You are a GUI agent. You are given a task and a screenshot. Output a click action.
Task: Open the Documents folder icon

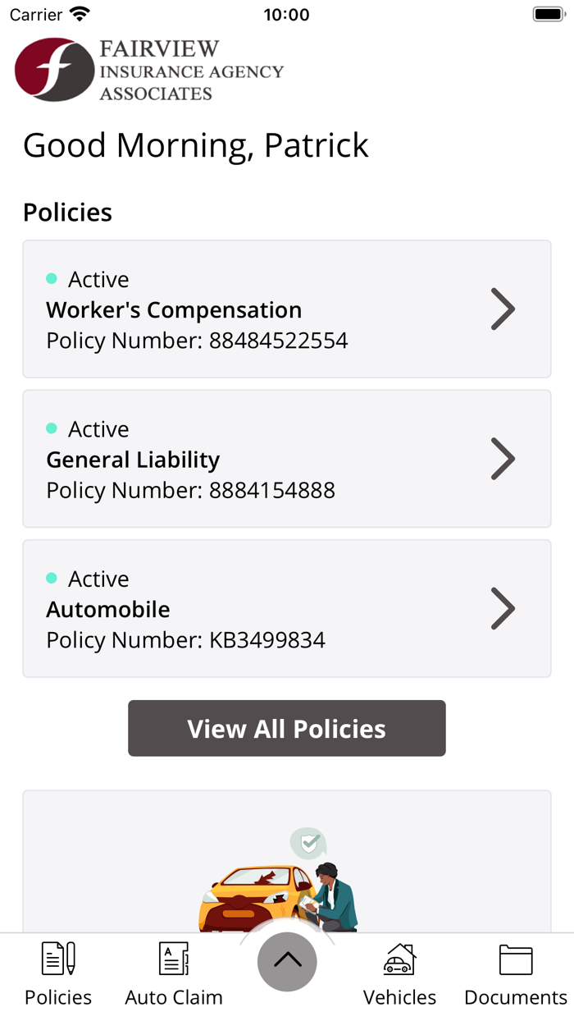pyautogui.click(x=516, y=959)
